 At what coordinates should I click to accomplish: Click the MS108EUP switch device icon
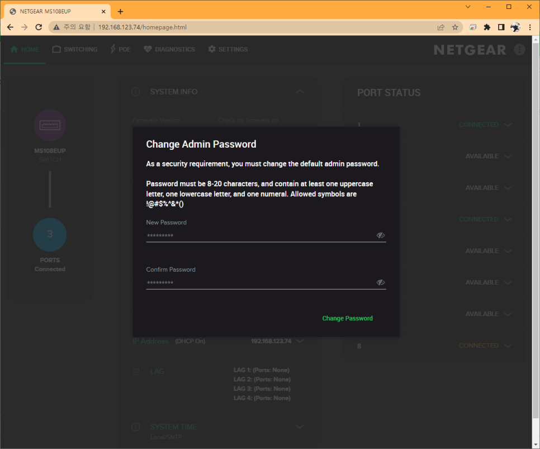point(50,125)
